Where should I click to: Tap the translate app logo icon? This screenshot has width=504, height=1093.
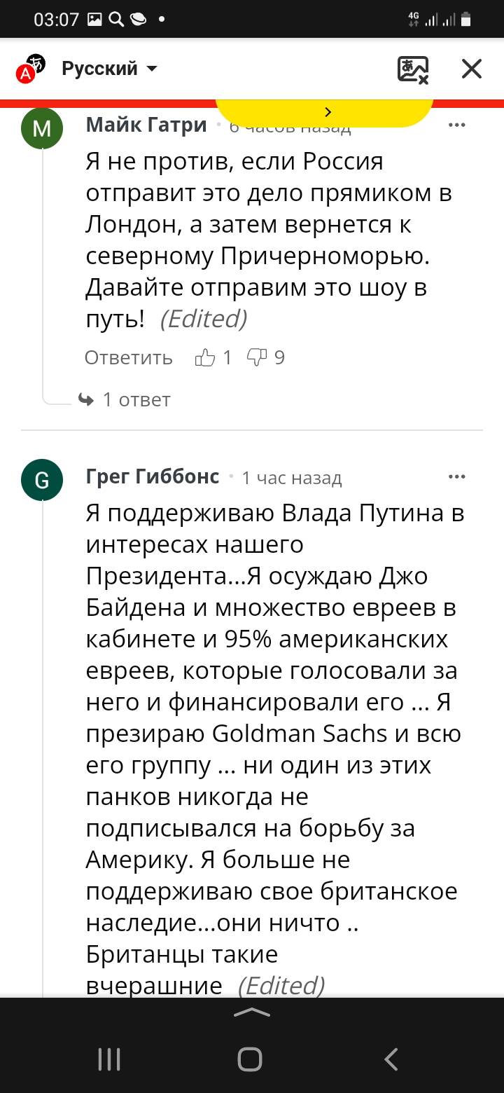tap(30, 68)
